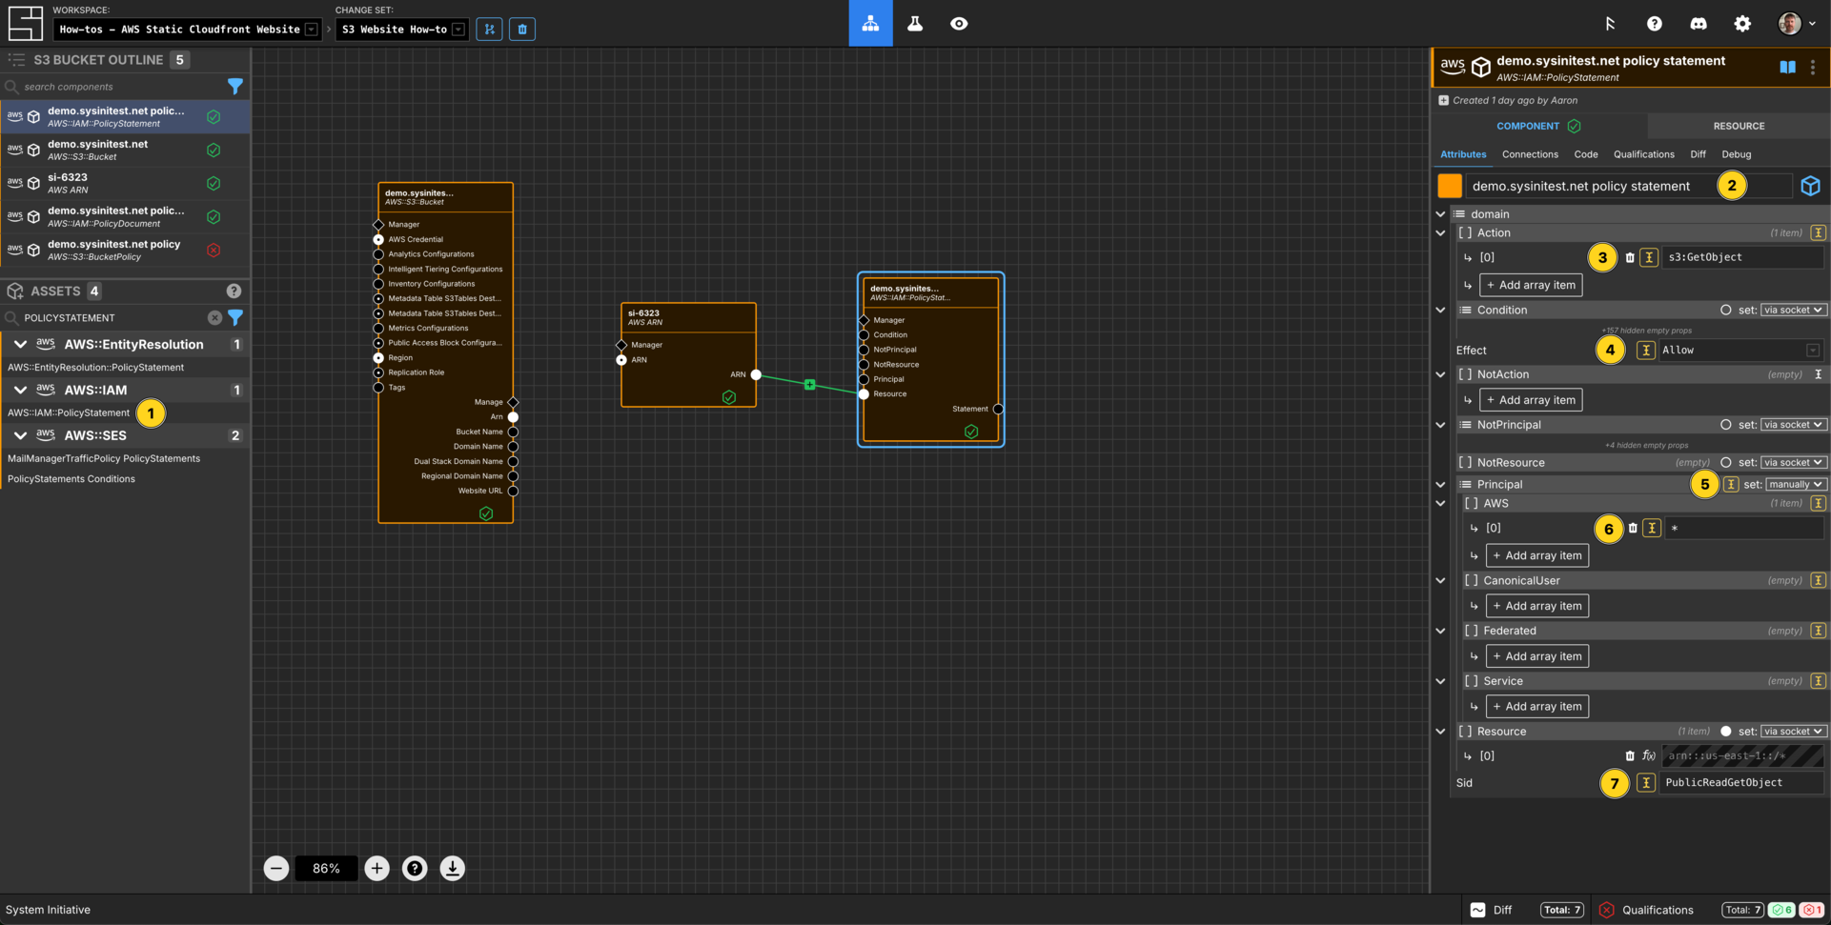Viewport: 1831px width, 925px height.
Task: Click the mouse pointer icon in top bar
Action: (x=1610, y=24)
